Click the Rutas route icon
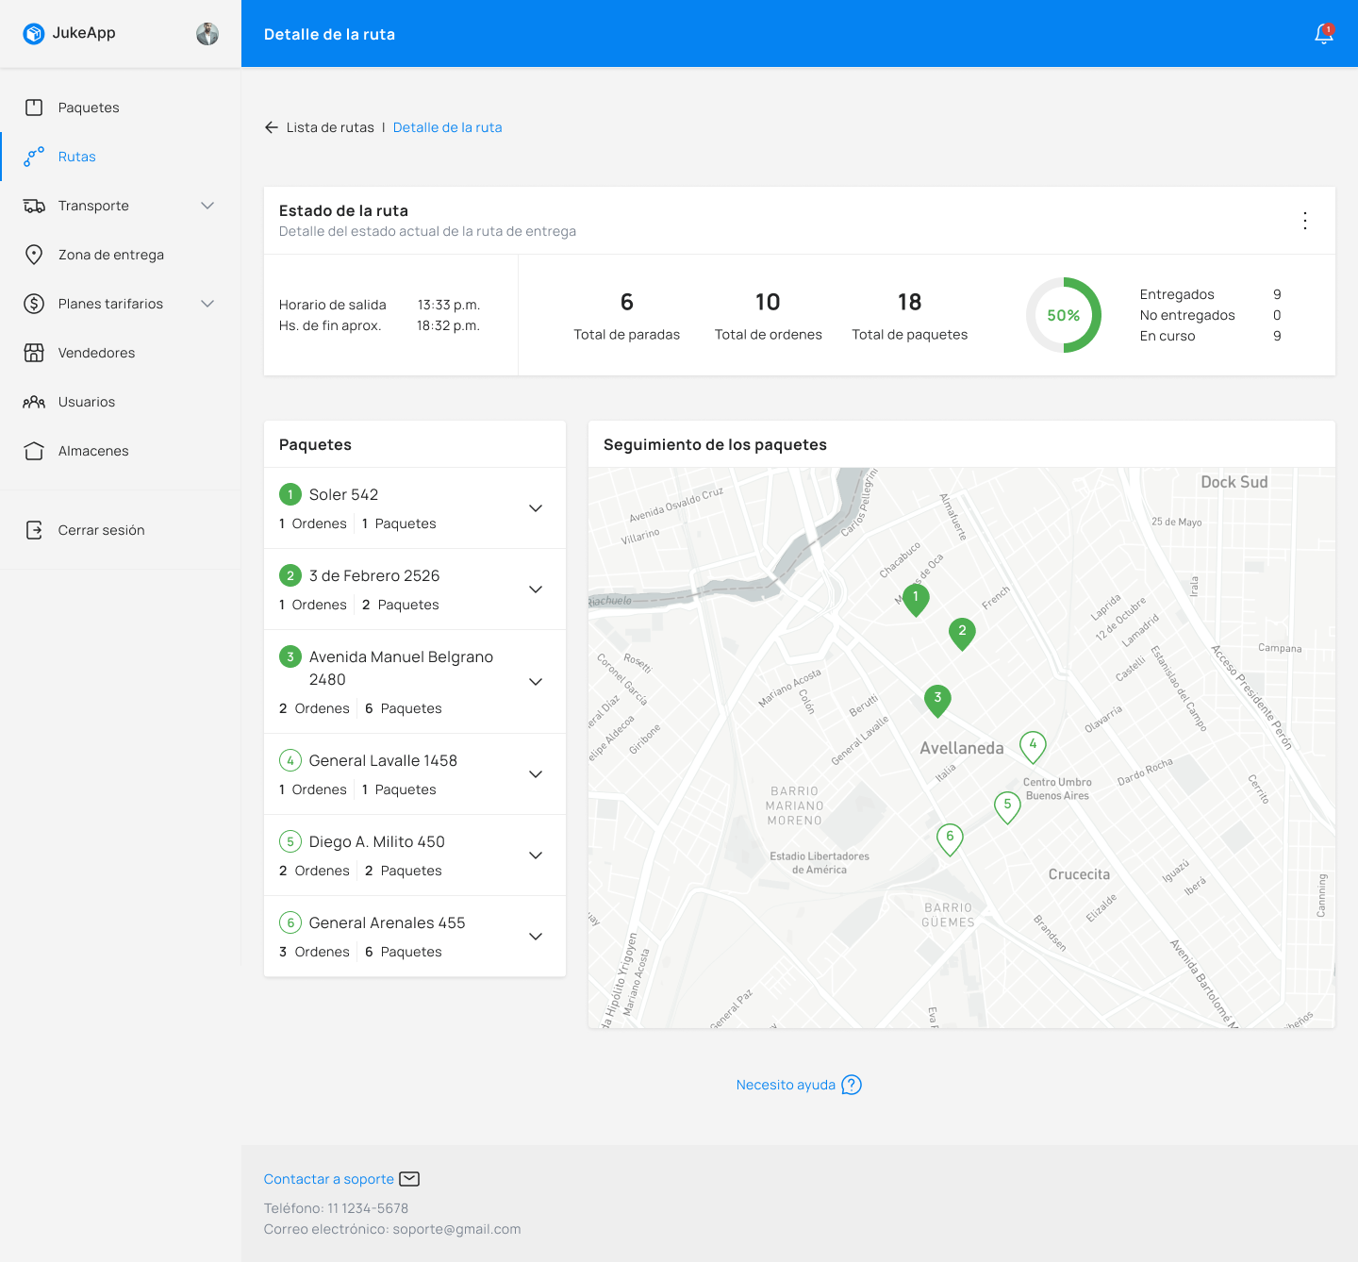 pyautogui.click(x=34, y=157)
